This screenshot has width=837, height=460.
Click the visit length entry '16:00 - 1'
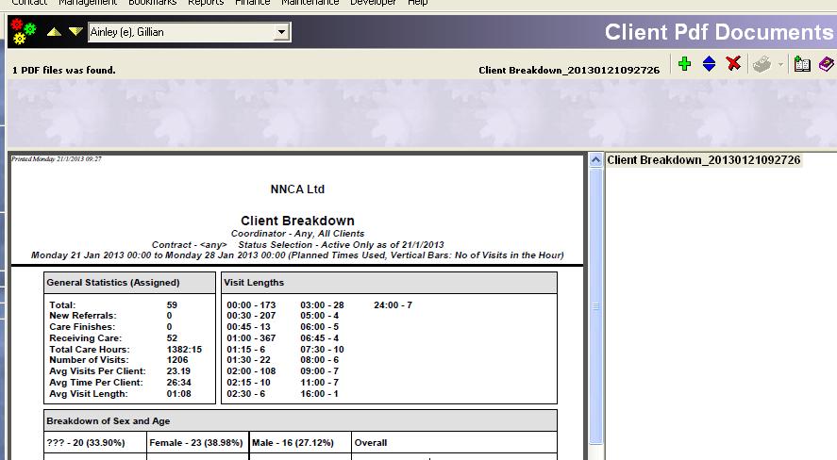(x=319, y=393)
